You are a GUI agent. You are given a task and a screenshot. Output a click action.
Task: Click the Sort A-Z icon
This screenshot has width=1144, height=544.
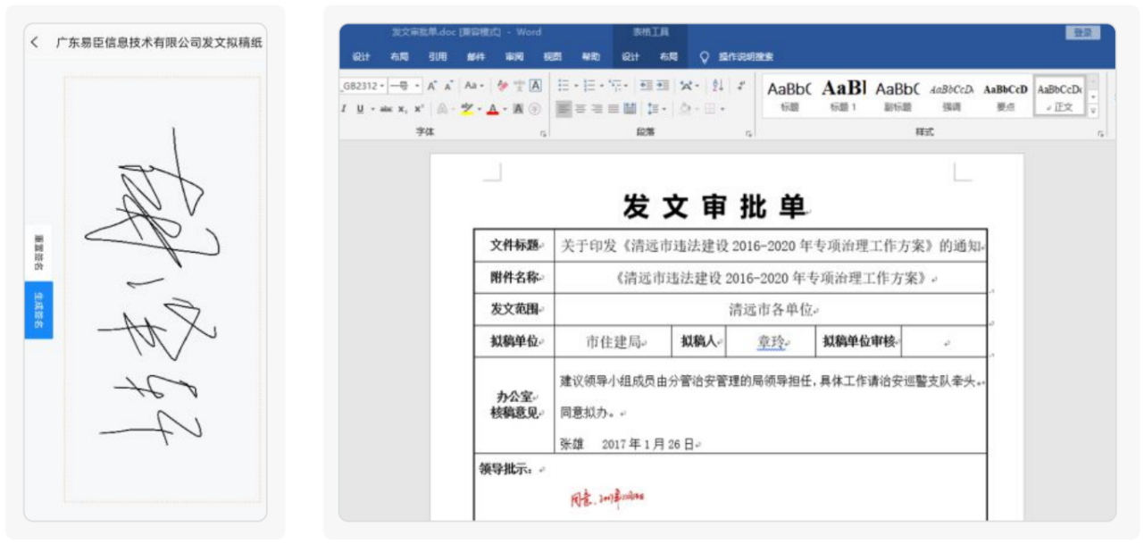tap(717, 86)
